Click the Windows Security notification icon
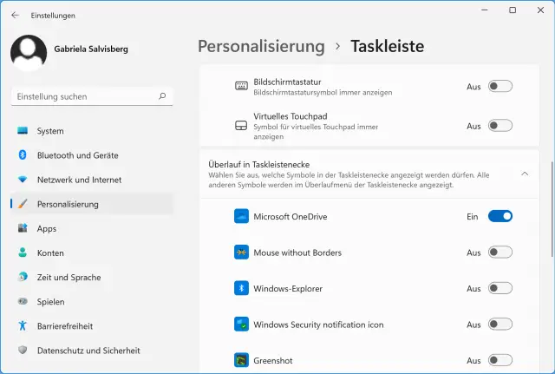The image size is (555, 374). (x=241, y=325)
